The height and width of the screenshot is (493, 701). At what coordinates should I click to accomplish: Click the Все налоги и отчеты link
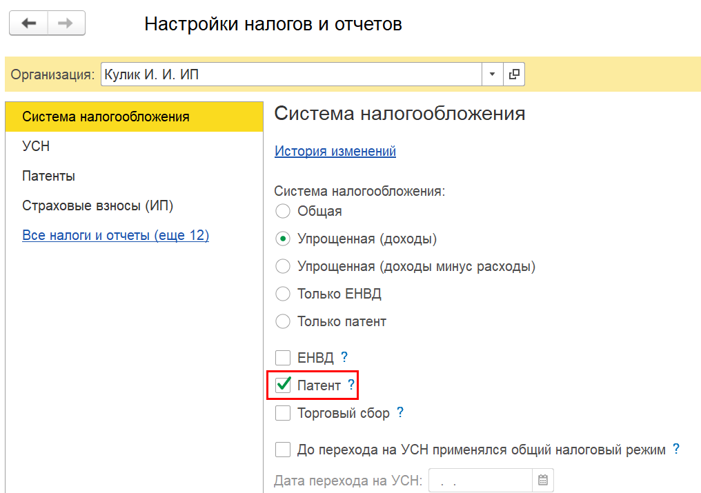coord(116,235)
